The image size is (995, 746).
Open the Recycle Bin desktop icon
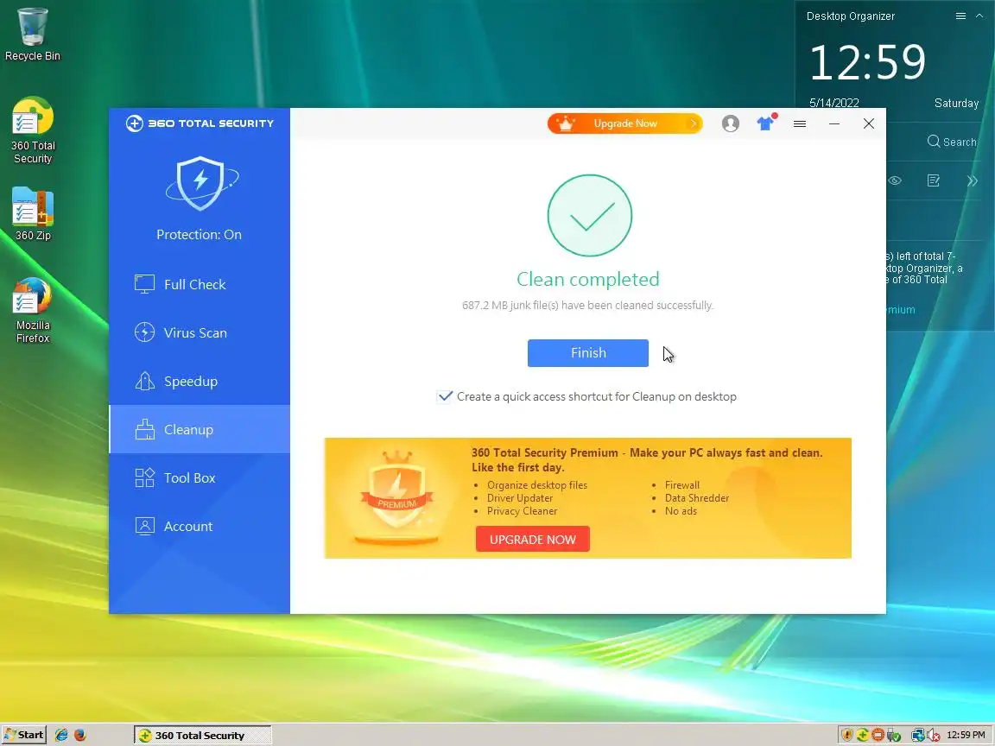32,35
